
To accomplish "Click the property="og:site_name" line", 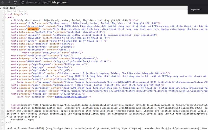I will [50, 64].
